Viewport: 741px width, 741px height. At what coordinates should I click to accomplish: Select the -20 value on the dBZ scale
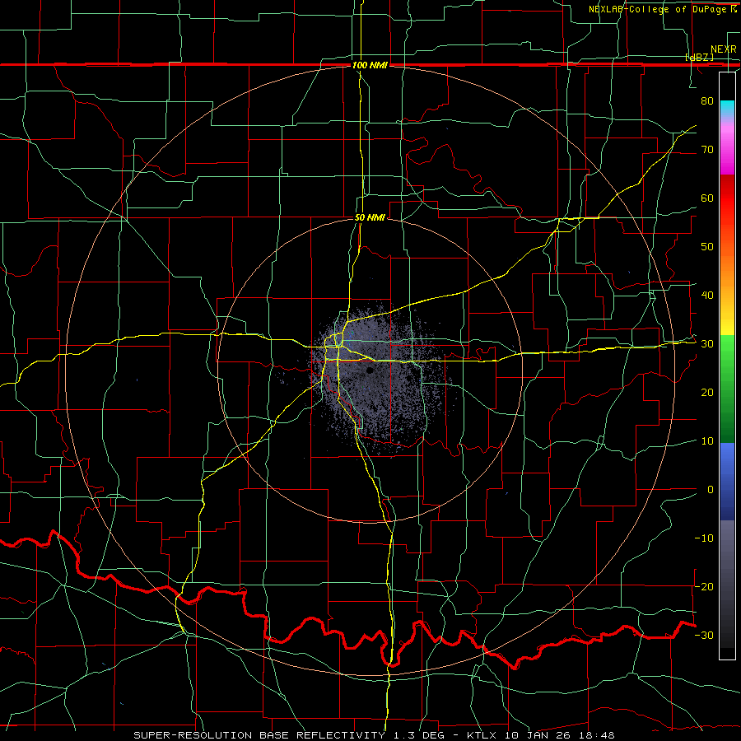704,586
